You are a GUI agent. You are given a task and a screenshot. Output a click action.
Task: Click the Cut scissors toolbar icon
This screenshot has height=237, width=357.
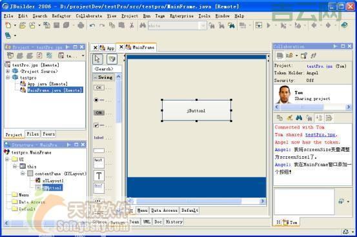click(x=132, y=25)
